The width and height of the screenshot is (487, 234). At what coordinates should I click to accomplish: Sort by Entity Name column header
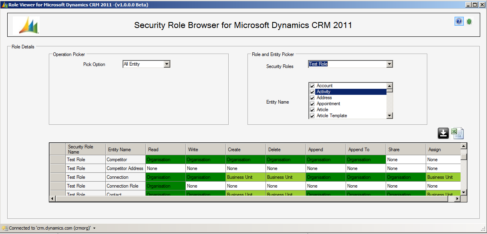click(x=125, y=149)
